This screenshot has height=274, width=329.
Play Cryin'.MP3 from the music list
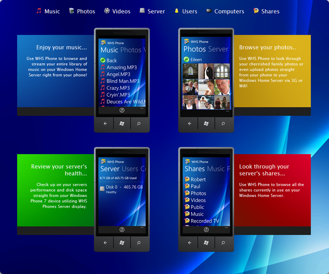tap(115, 95)
